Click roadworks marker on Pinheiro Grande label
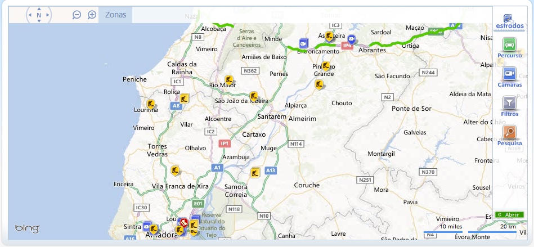Screen dimensions: 534x247 click(326, 66)
